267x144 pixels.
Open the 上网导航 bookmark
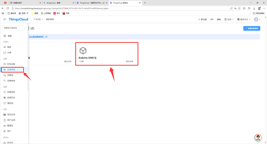coord(46,13)
